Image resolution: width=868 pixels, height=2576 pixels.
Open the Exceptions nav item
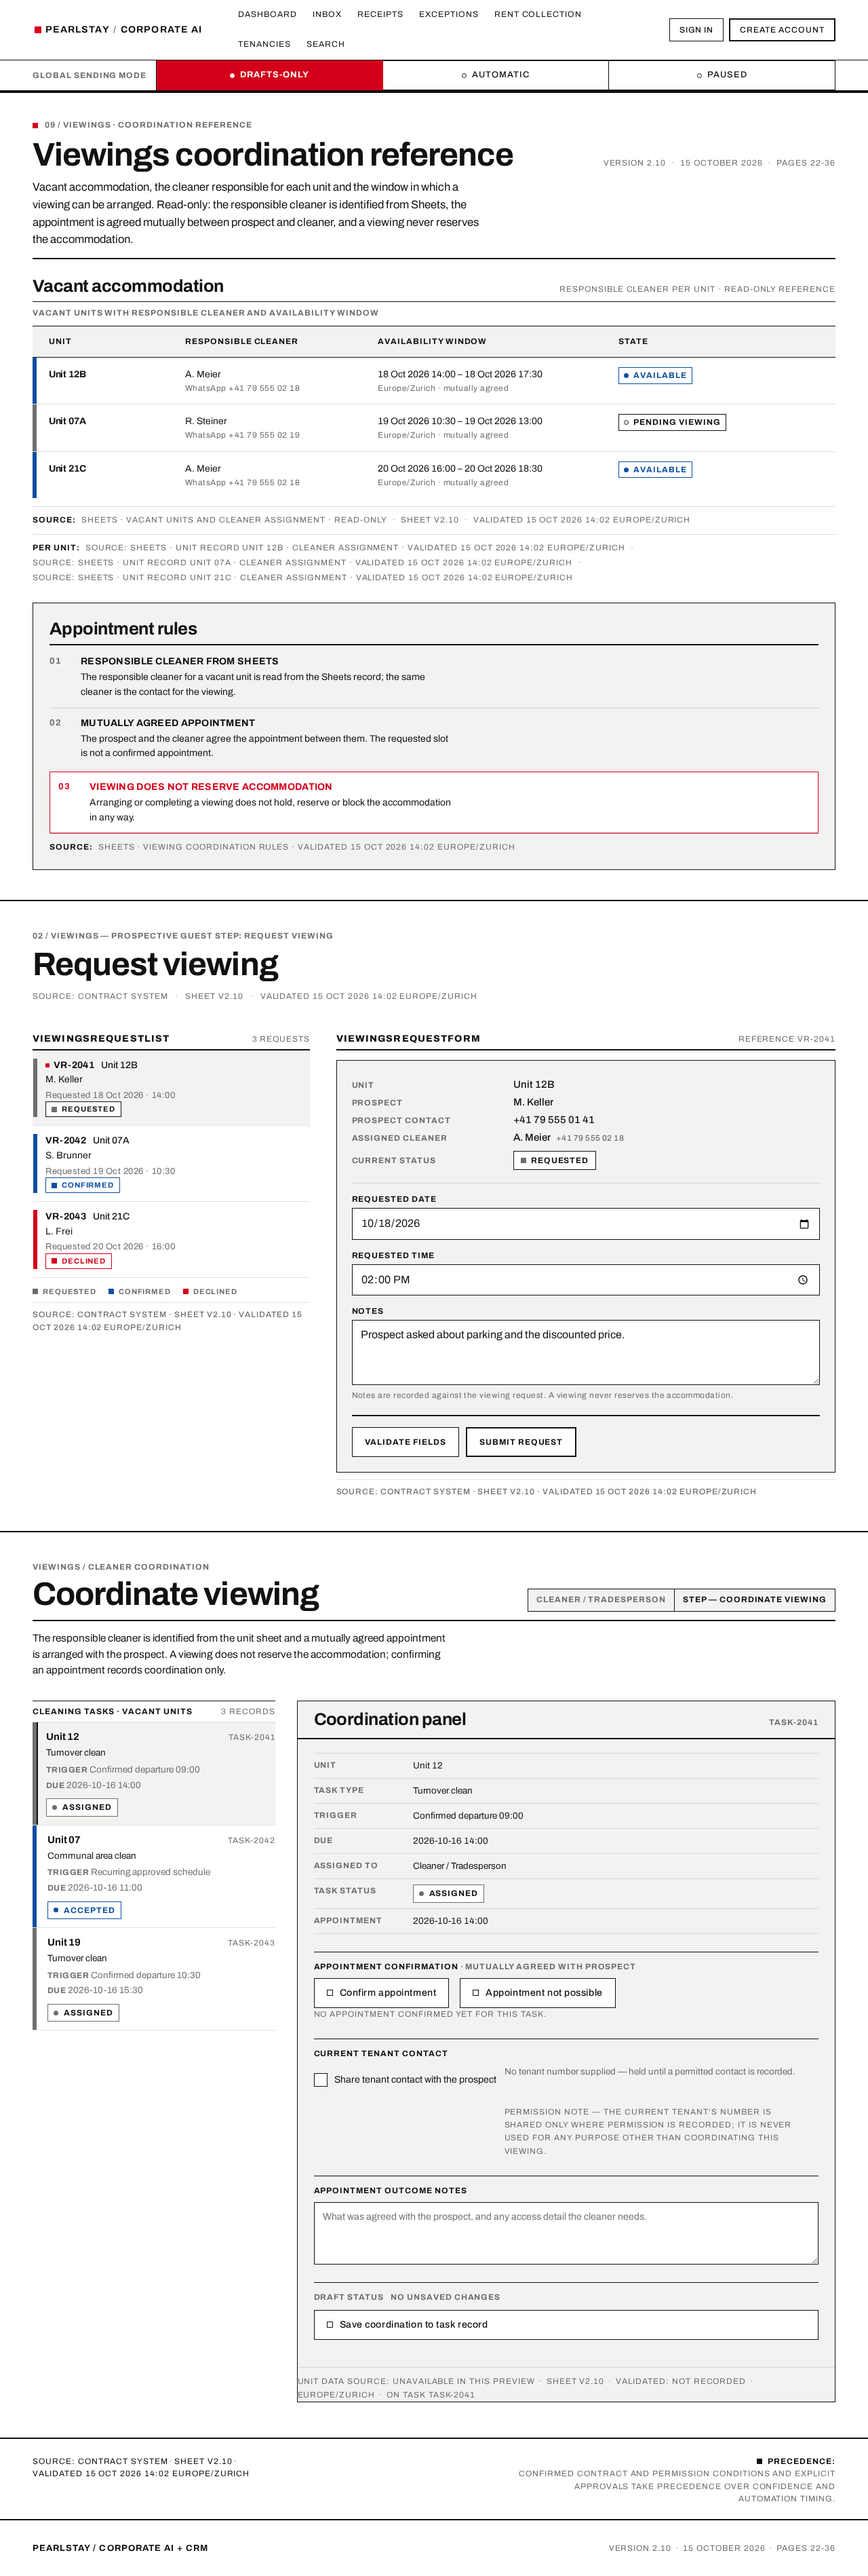click(448, 14)
